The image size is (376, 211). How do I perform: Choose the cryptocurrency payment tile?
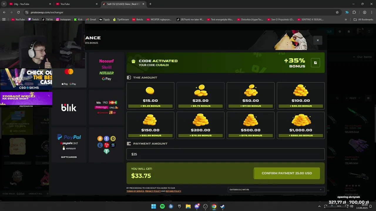click(x=106, y=145)
